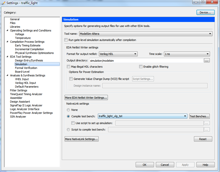Select General category

click(15, 19)
